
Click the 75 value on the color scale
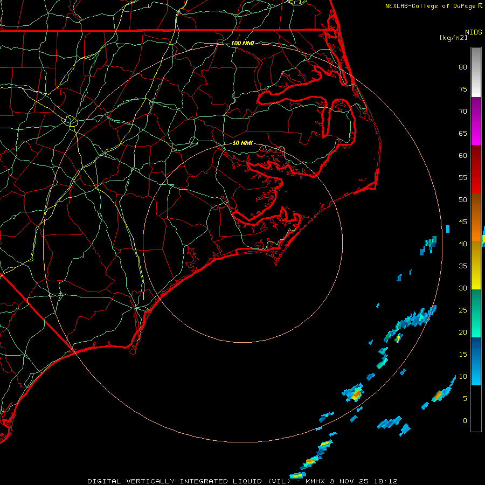click(463, 89)
